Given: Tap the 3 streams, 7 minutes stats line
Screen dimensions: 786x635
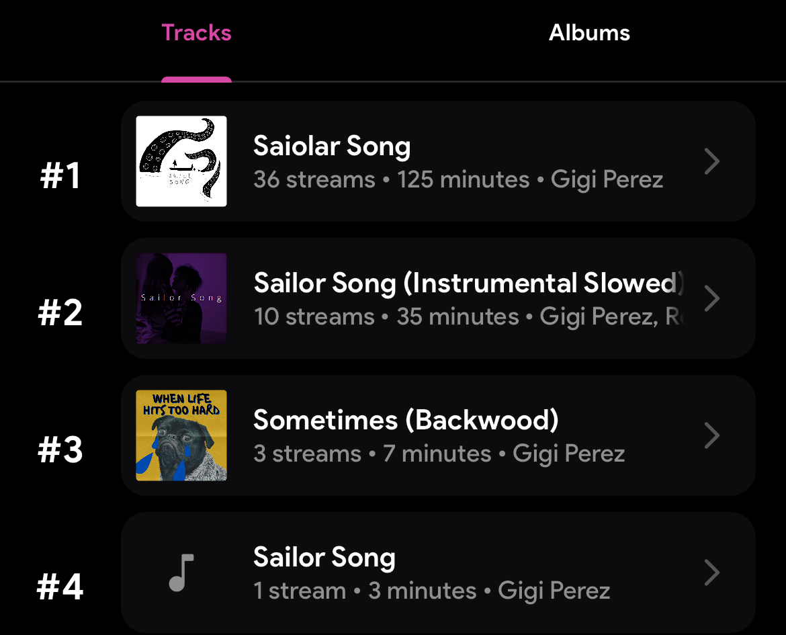Looking at the screenshot, I should pyautogui.click(x=439, y=454).
